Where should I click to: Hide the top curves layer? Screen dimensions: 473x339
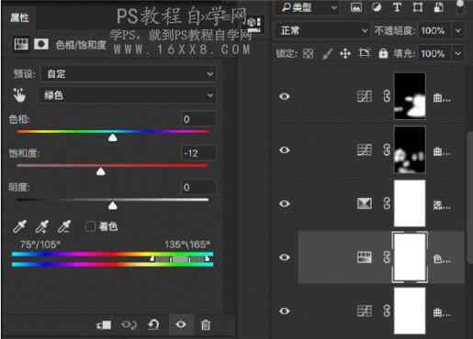285,96
